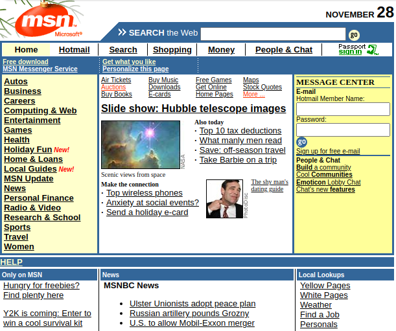Open the Sports category
This screenshot has width=396, height=331.
click(x=17, y=227)
